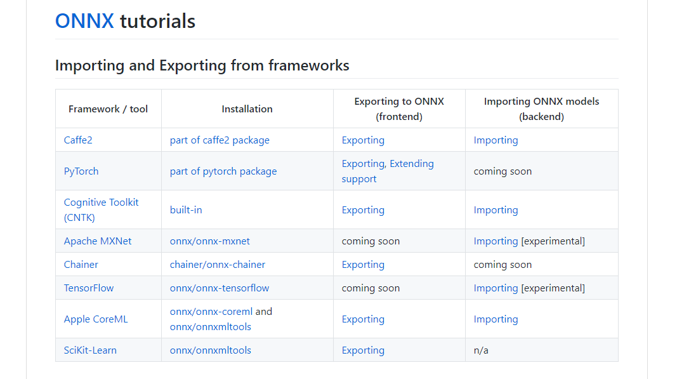Open the PyTorch framework link
The height and width of the screenshot is (379, 677).
tap(81, 171)
